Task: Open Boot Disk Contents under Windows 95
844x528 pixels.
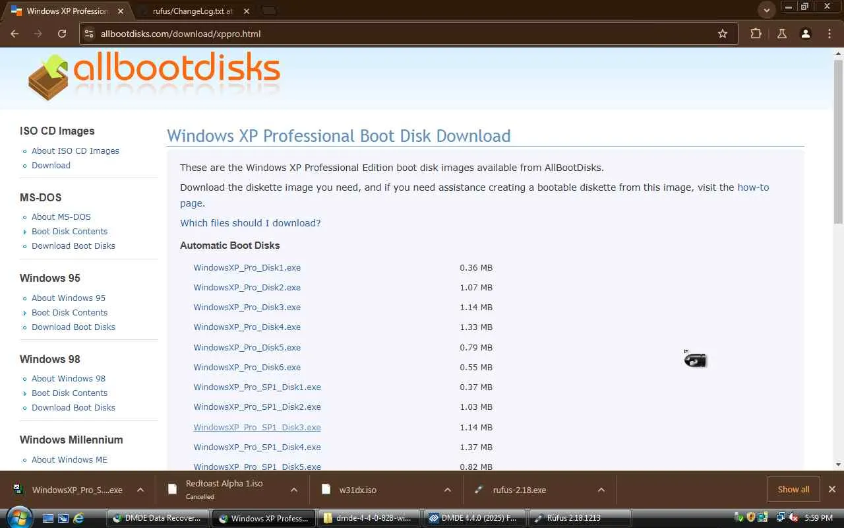Action: pyautogui.click(x=69, y=312)
